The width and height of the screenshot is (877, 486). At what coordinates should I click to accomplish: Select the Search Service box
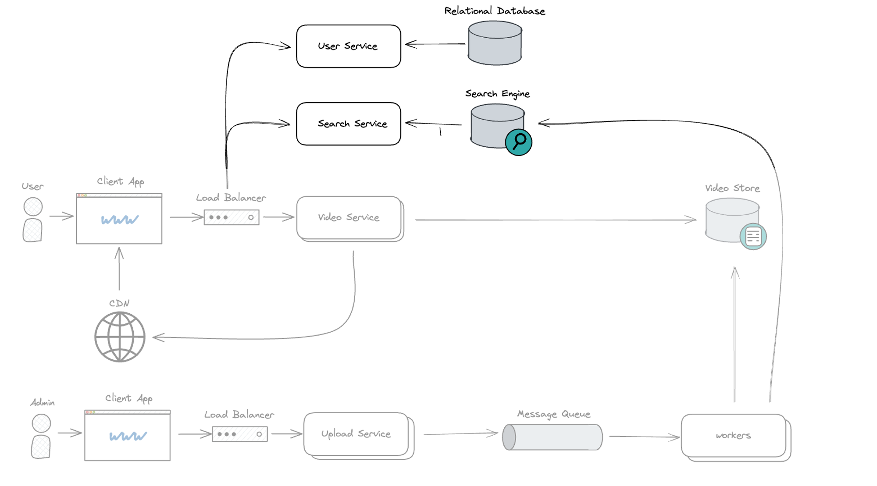pos(349,124)
